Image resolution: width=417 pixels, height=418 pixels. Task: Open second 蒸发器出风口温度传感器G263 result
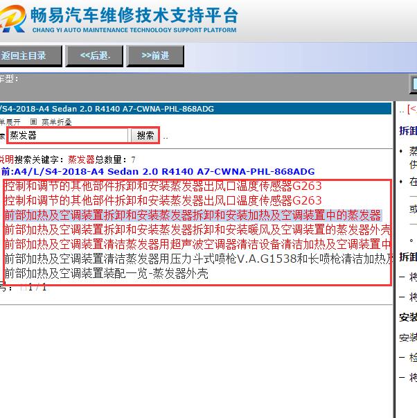(163, 200)
